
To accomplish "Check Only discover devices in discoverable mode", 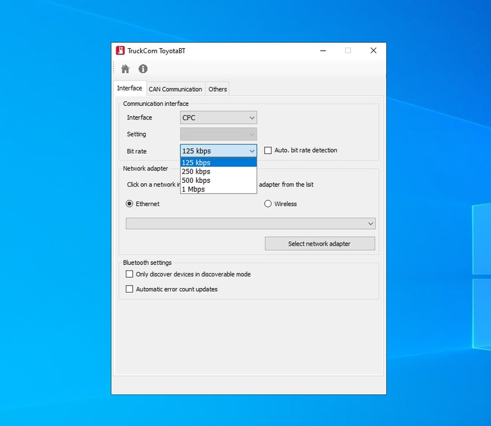I will point(130,275).
